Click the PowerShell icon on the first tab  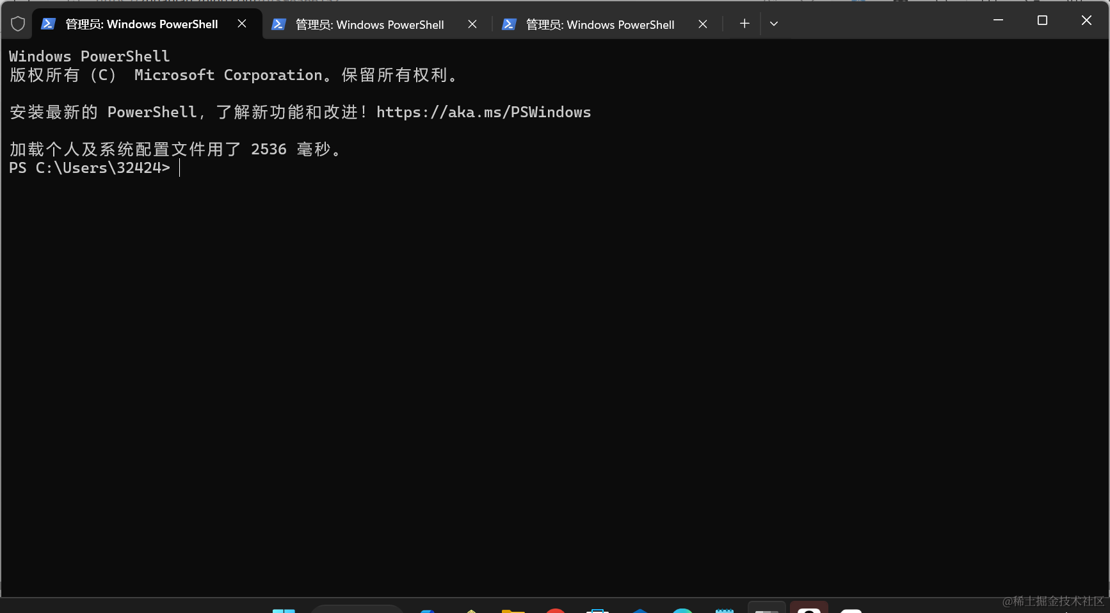pyautogui.click(x=49, y=24)
